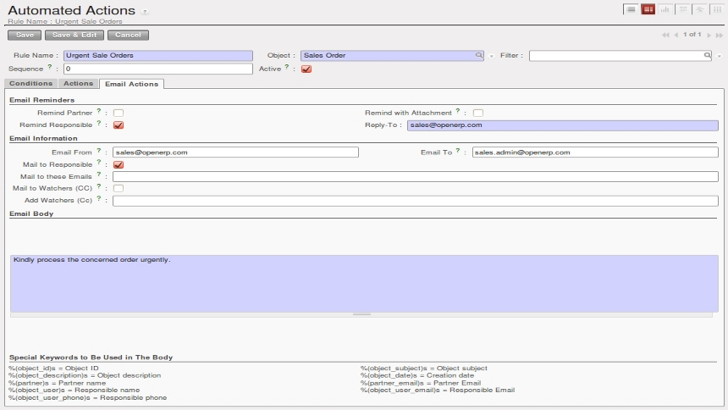Click the Cancel button
The height and width of the screenshot is (410, 728).
tap(128, 35)
